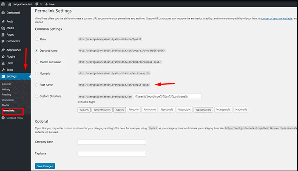This screenshot has height=171, width=298.
Task: Insert the %hour% tag
Action: coord(134,109)
